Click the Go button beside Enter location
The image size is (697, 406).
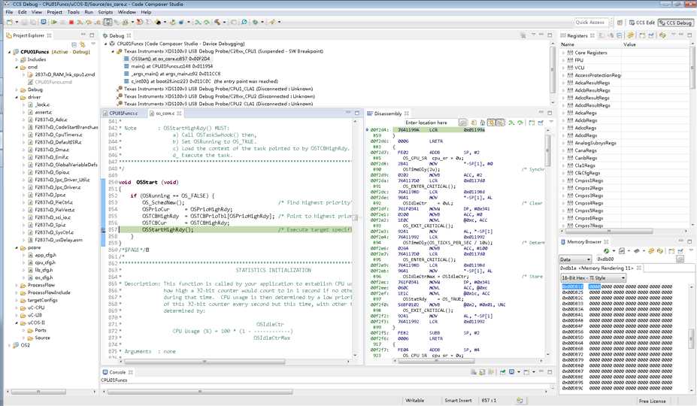(x=462, y=123)
